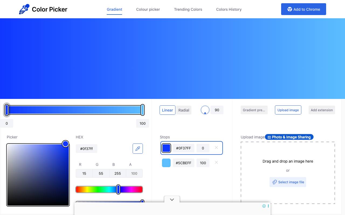345x215 pixels.
Task: Click the Add to Chrome button
Action: tap(303, 9)
